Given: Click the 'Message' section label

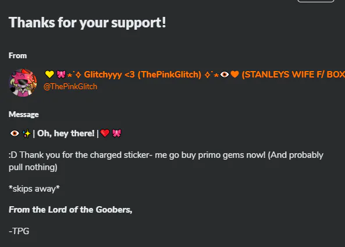Looking at the screenshot, I should tap(24, 115).
